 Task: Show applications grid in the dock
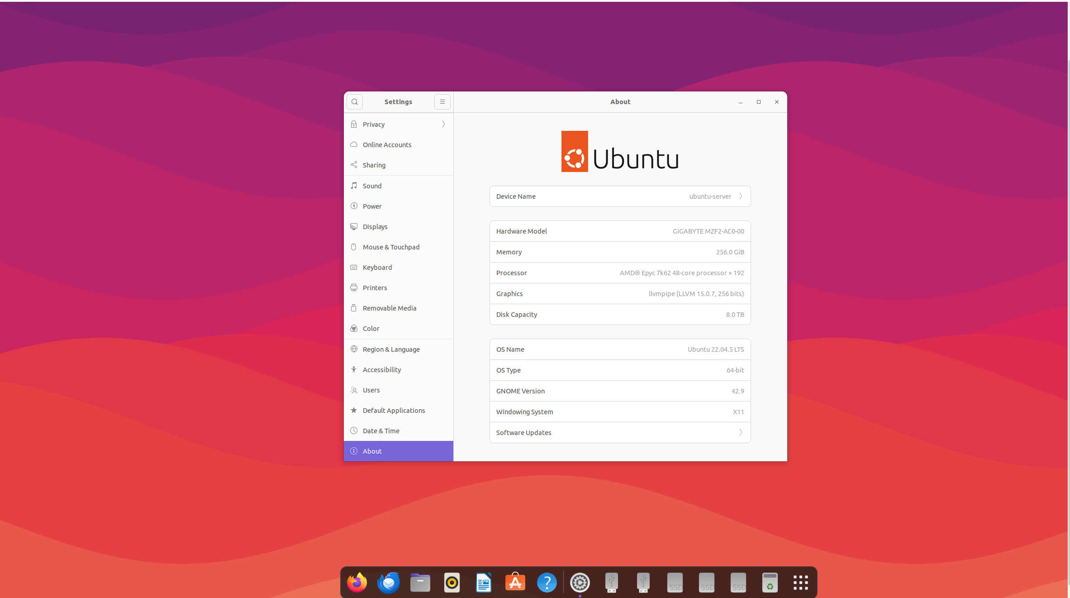pos(800,582)
